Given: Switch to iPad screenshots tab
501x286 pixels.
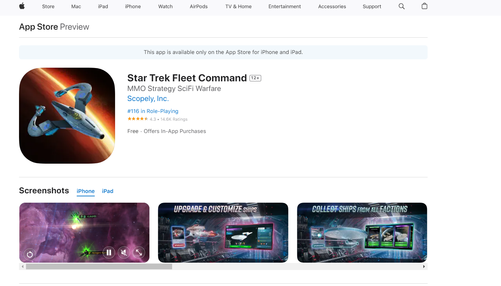Looking at the screenshot, I should 108,191.
